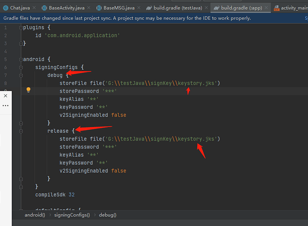This screenshot has height=226, width=308.
Task: Click the BaseMSG.java file icon
Action: 99,8
